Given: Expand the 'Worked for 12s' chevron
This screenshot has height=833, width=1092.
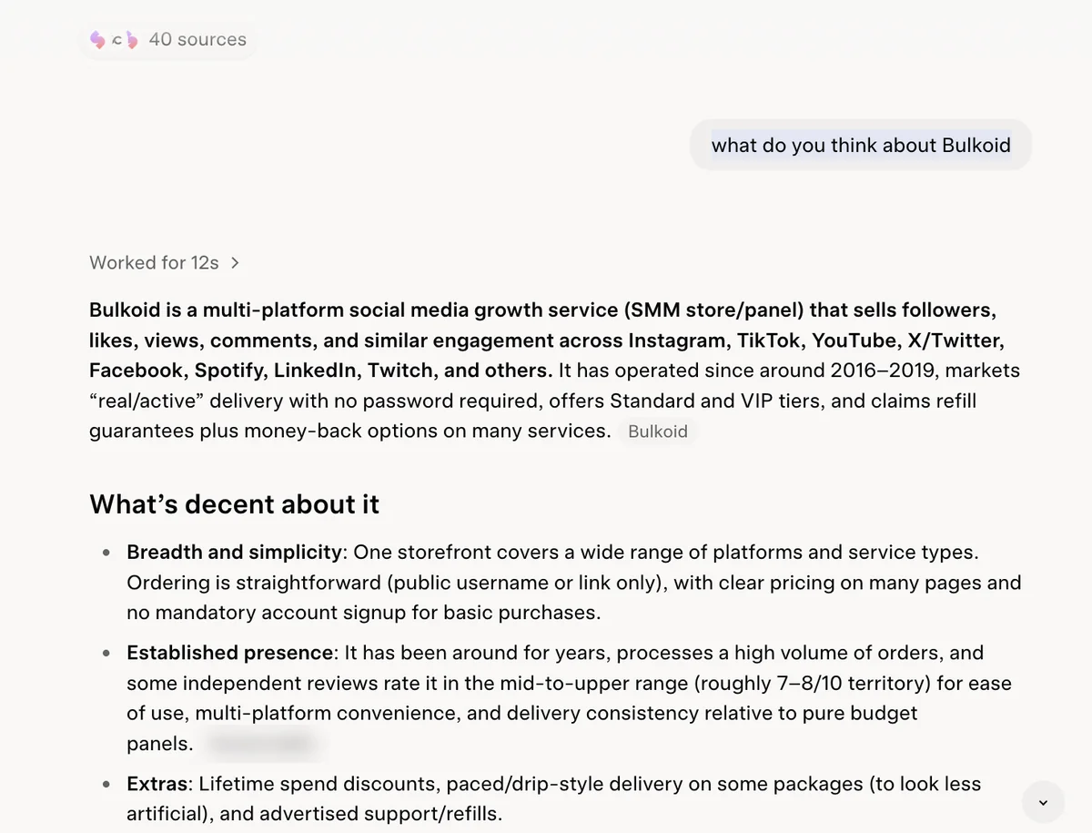Looking at the screenshot, I should (x=235, y=263).
